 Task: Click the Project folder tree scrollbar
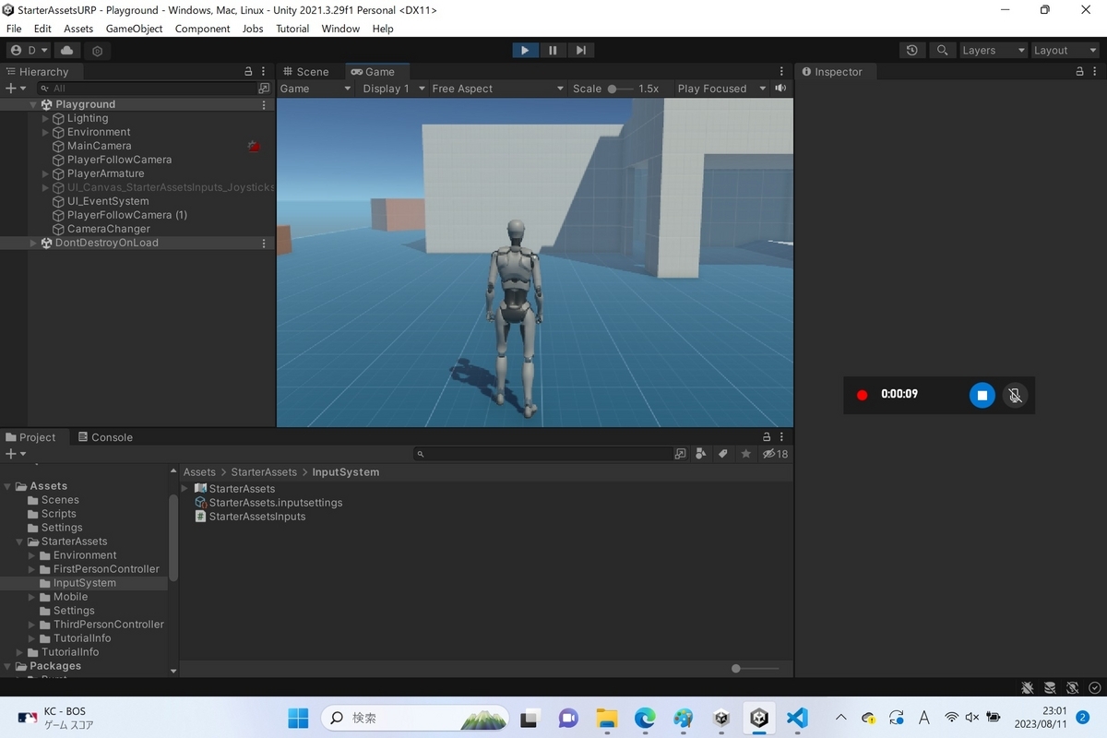[173, 538]
